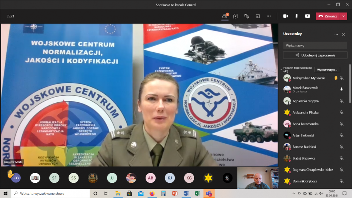Toggle the microphone in meeting toolbar
Image resolution: width=352 pixels, height=198 pixels.
[x=296, y=16]
